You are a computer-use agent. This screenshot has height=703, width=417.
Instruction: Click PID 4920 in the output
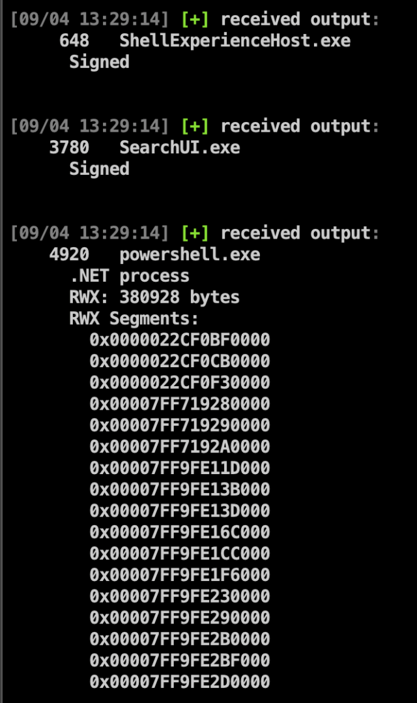click(69, 254)
